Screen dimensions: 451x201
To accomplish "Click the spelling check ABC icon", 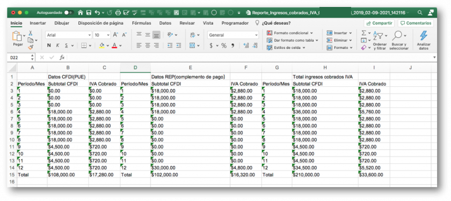I will 135,12.
